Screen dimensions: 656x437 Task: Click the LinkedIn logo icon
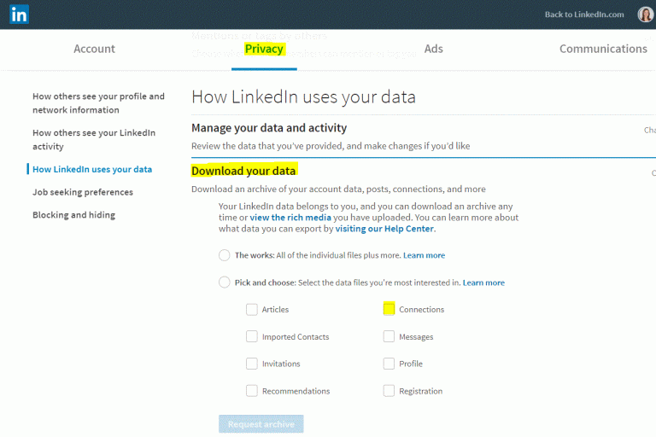(x=19, y=15)
